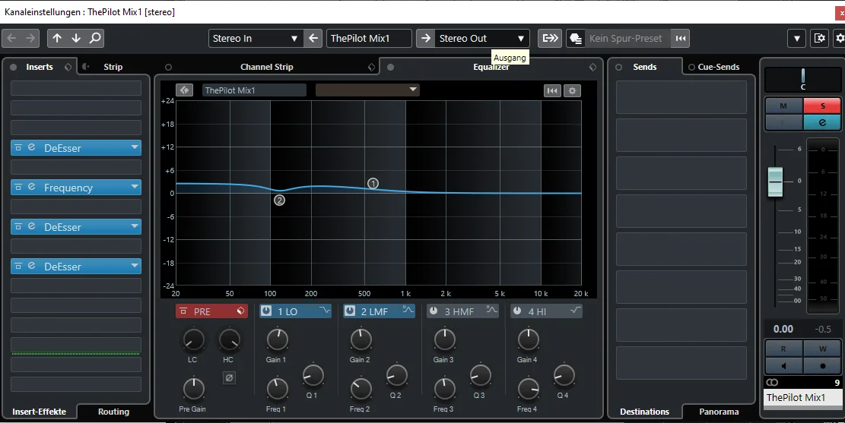Change the 1 LO band filter type icon
The image size is (845, 423).
click(325, 311)
